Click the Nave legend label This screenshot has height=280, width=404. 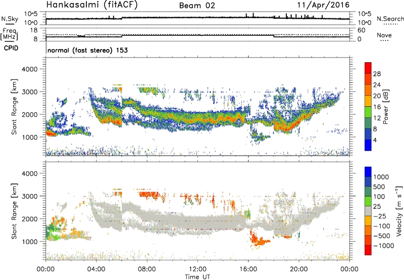384,35
